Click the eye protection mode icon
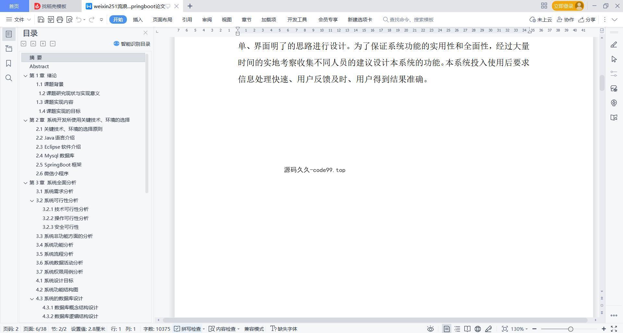 point(430,329)
